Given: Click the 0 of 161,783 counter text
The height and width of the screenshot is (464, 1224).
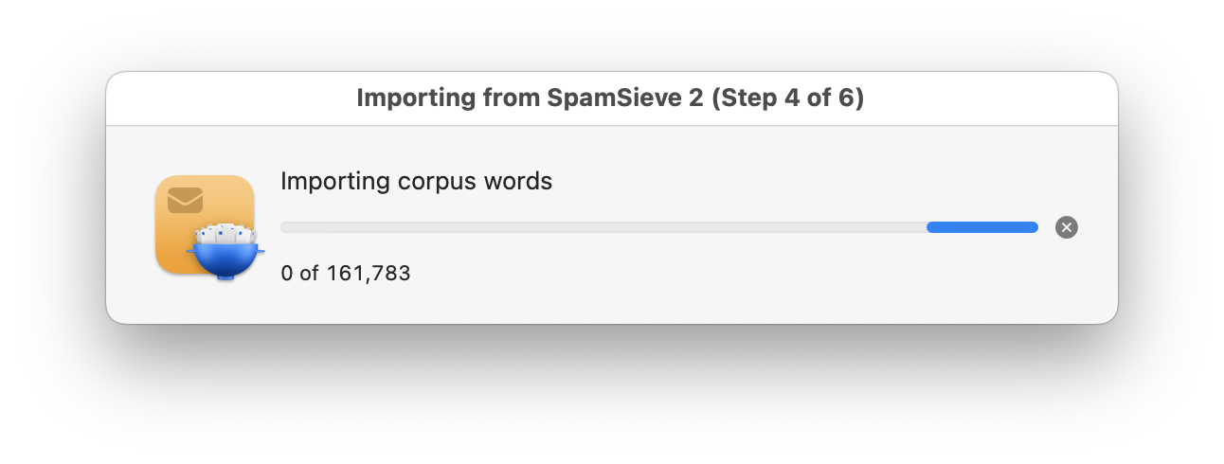Looking at the screenshot, I should 346,274.
